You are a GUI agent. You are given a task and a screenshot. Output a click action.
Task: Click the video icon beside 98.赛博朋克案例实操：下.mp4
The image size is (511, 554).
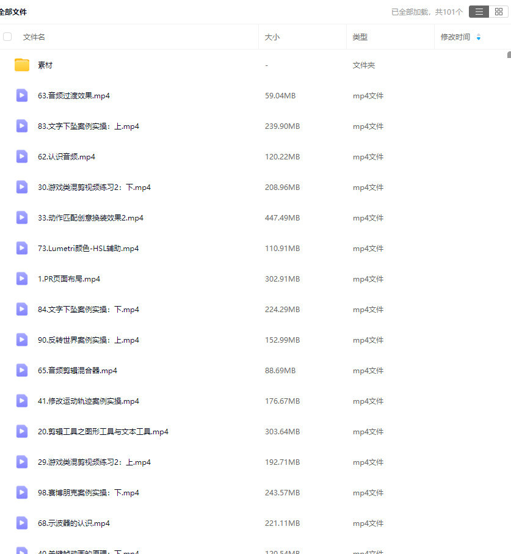point(22,492)
